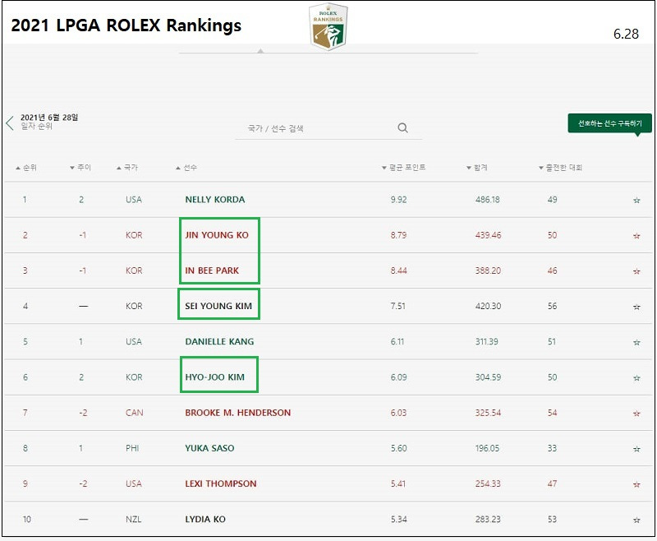Toggle favorite star for Jin Young Ko

tap(636, 236)
